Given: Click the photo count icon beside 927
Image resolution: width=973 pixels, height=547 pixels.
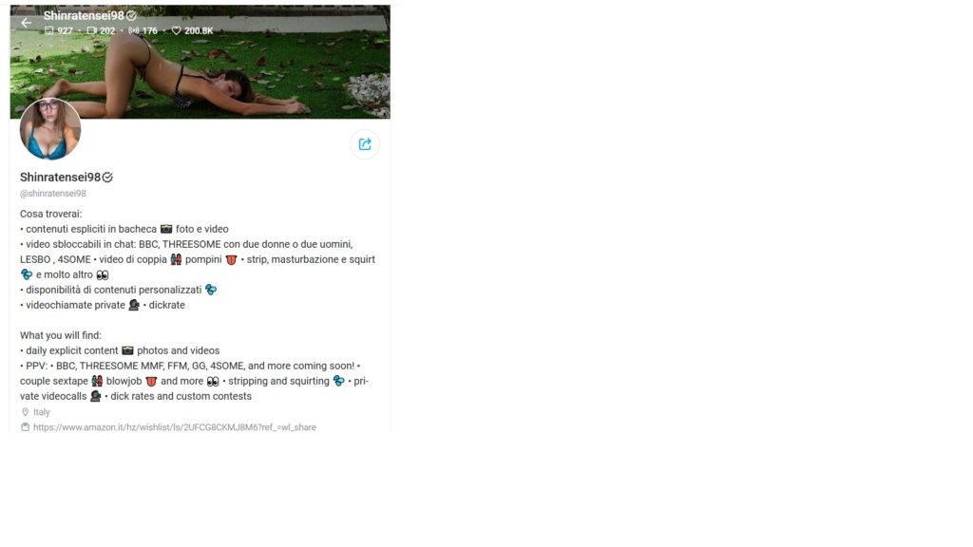Looking at the screenshot, I should 49,30.
